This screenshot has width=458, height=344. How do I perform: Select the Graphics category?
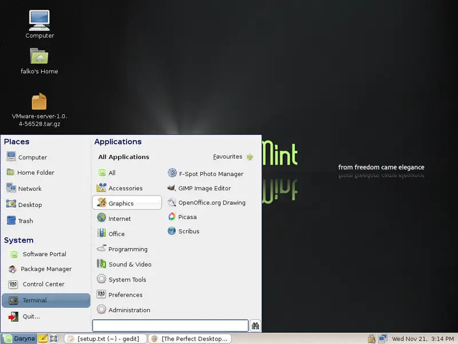point(127,203)
